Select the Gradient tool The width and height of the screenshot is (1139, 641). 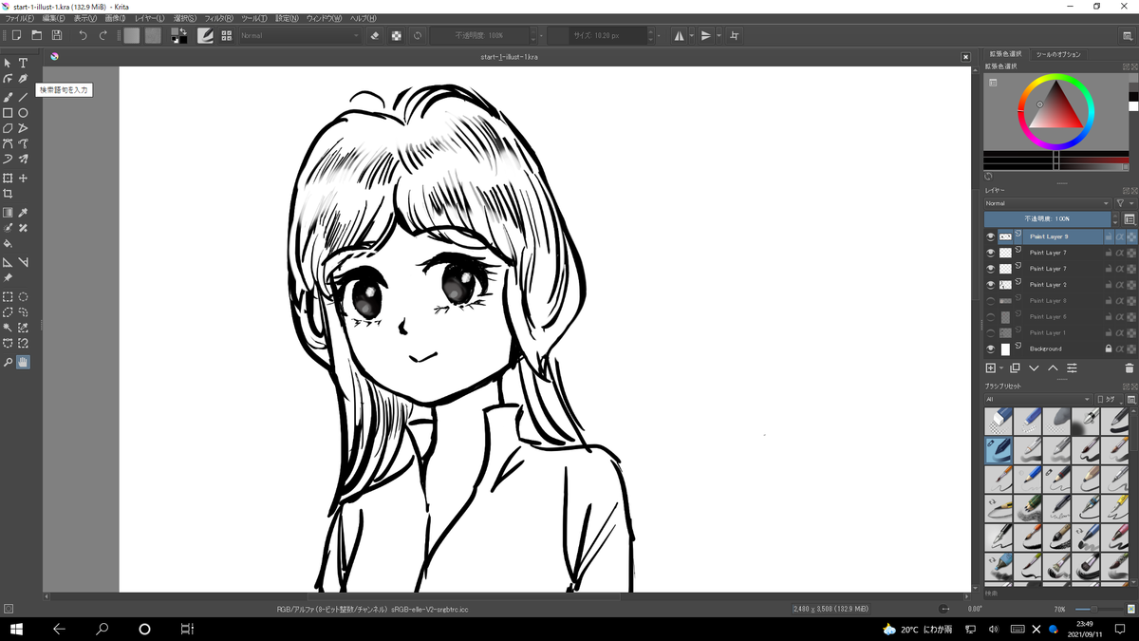click(8, 213)
